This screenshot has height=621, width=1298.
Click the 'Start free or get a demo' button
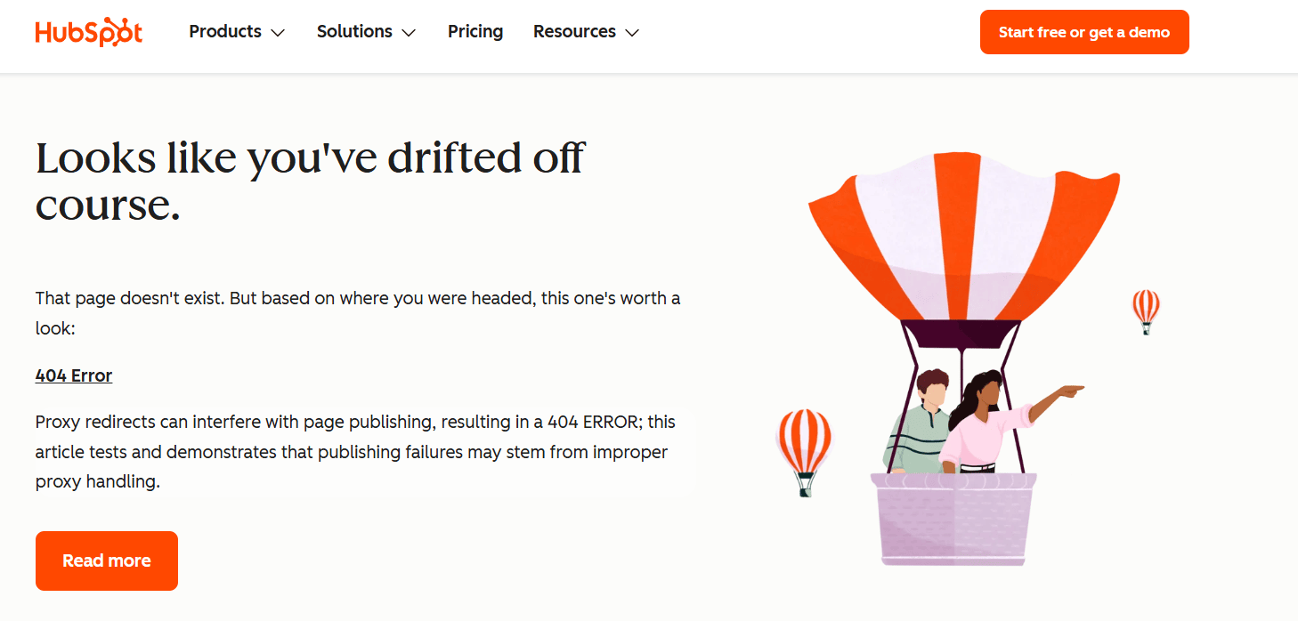pyautogui.click(x=1083, y=31)
